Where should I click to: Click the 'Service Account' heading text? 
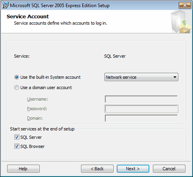(x=28, y=16)
